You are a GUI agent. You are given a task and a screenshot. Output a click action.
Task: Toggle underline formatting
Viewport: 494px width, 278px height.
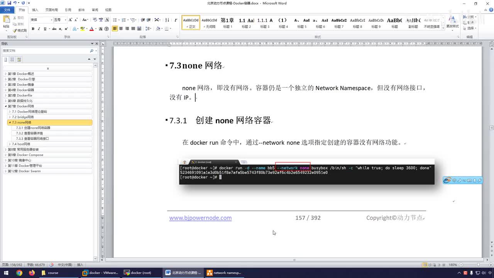tap(45, 29)
